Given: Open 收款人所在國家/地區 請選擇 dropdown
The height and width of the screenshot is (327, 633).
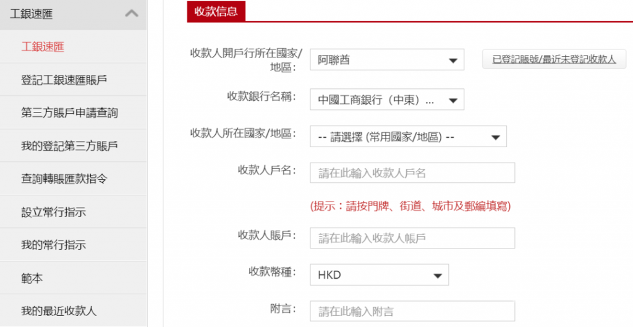Looking at the screenshot, I should pos(408,137).
